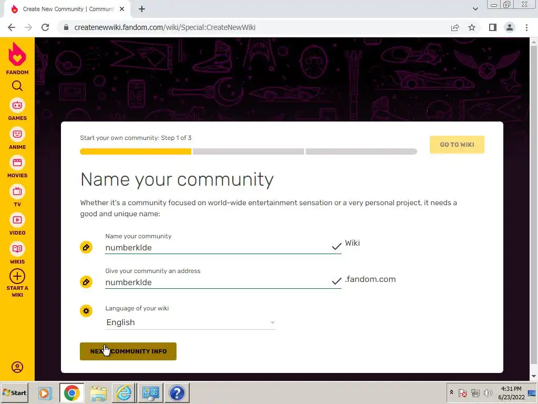Click the browser address bar URL
This screenshot has height=404, width=538.
pos(164,27)
